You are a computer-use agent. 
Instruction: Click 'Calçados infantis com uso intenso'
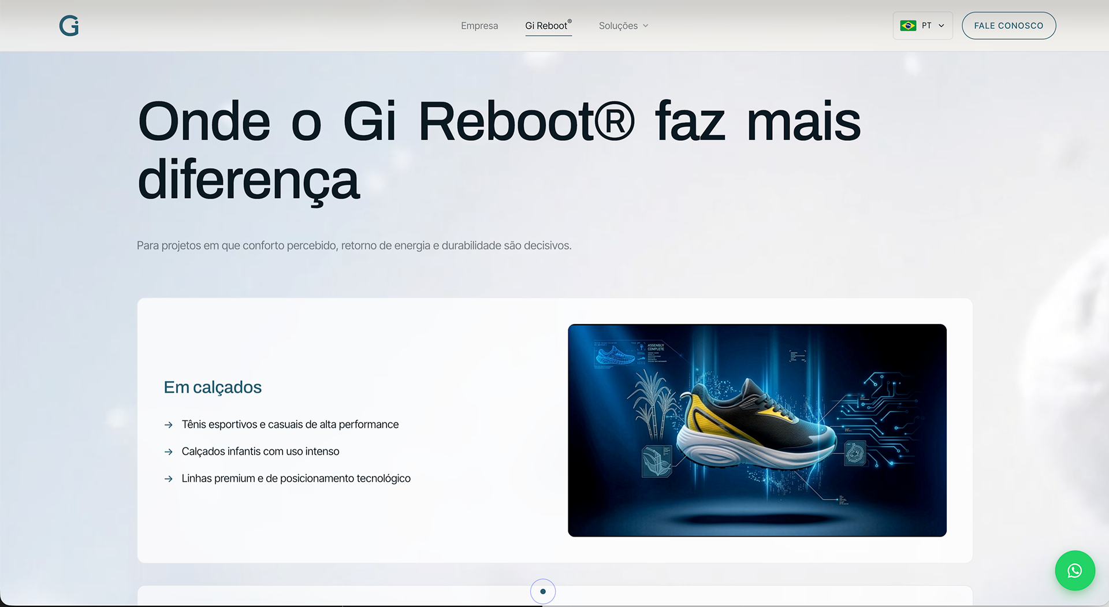(x=260, y=452)
